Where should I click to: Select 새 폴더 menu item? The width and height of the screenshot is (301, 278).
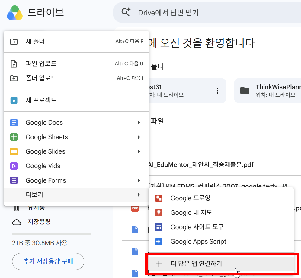[x=76, y=41]
